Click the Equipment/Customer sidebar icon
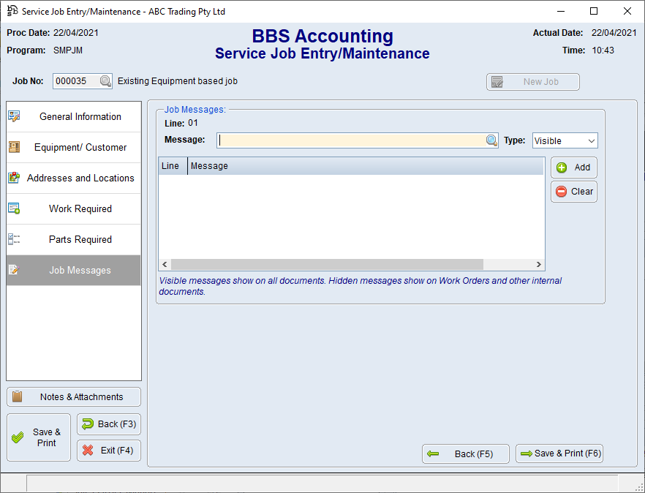The height and width of the screenshot is (493, 645). [x=14, y=147]
